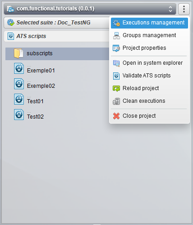Click the Selected suite Doc_TestNG button
The width and height of the screenshot is (193, 225).
pyautogui.click(x=56, y=23)
